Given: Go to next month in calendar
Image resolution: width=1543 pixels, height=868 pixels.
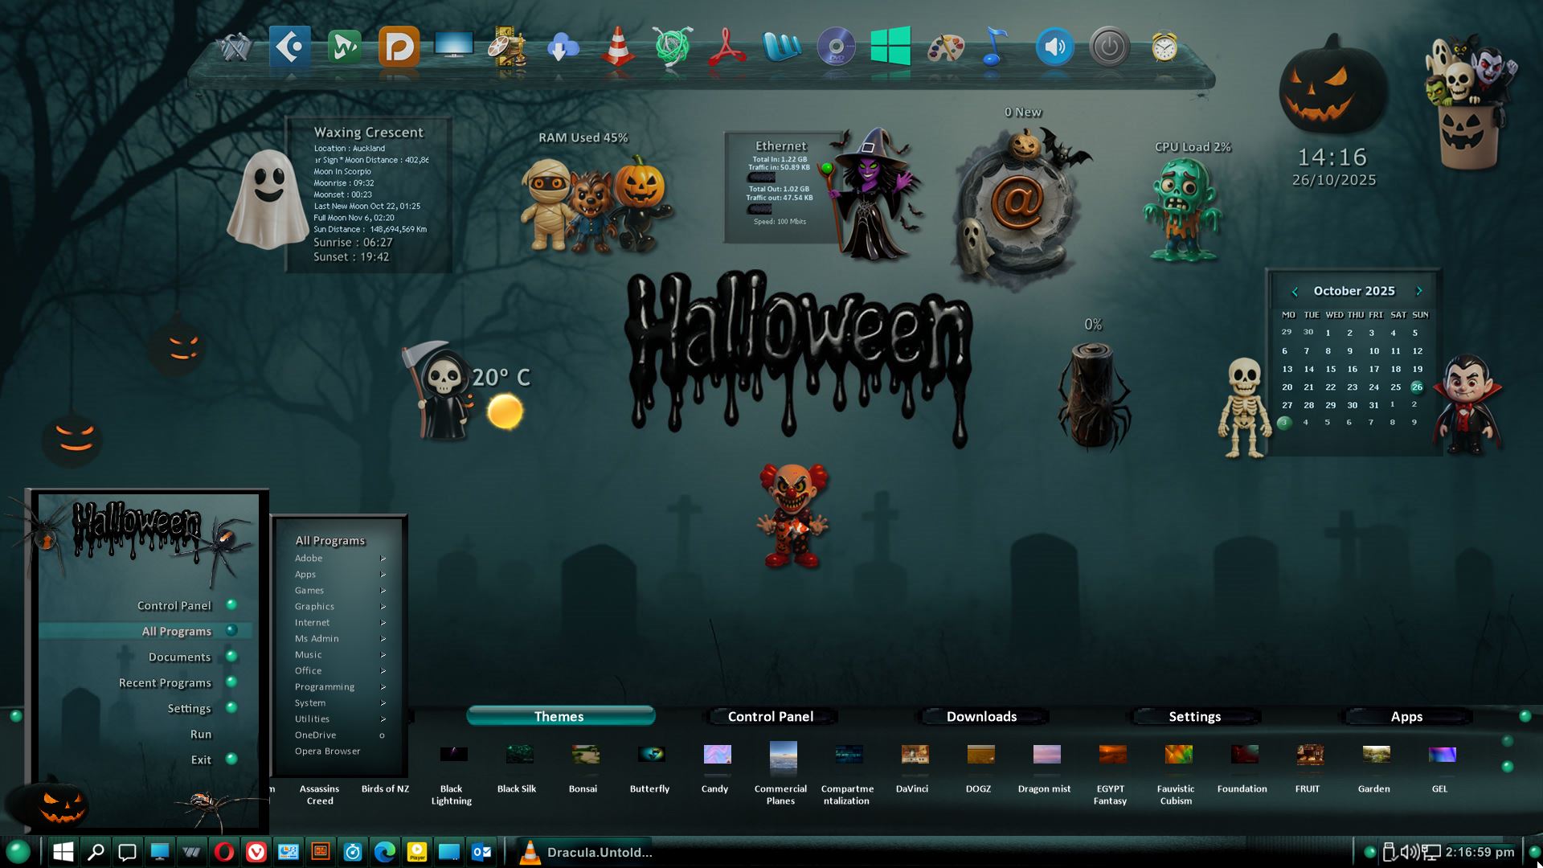Looking at the screenshot, I should point(1418,291).
